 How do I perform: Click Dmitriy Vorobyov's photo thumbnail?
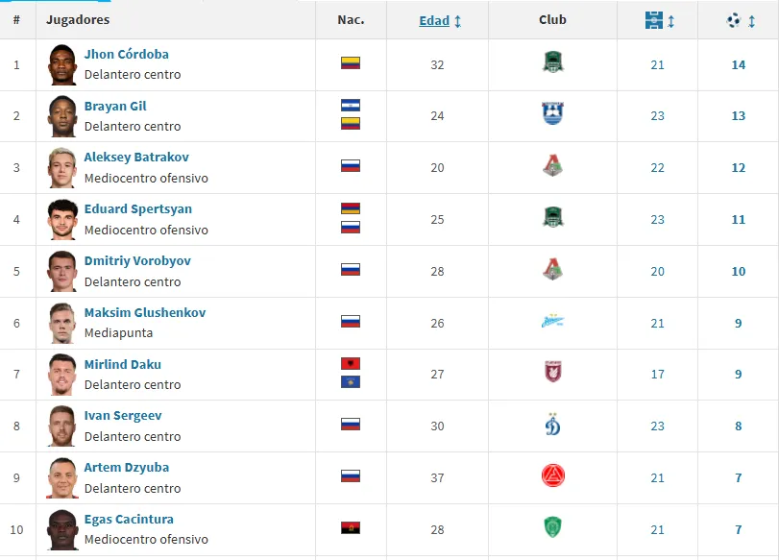point(62,271)
